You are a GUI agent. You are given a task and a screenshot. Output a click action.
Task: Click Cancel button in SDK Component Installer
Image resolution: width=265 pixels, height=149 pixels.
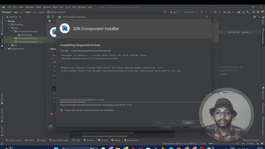point(188,123)
